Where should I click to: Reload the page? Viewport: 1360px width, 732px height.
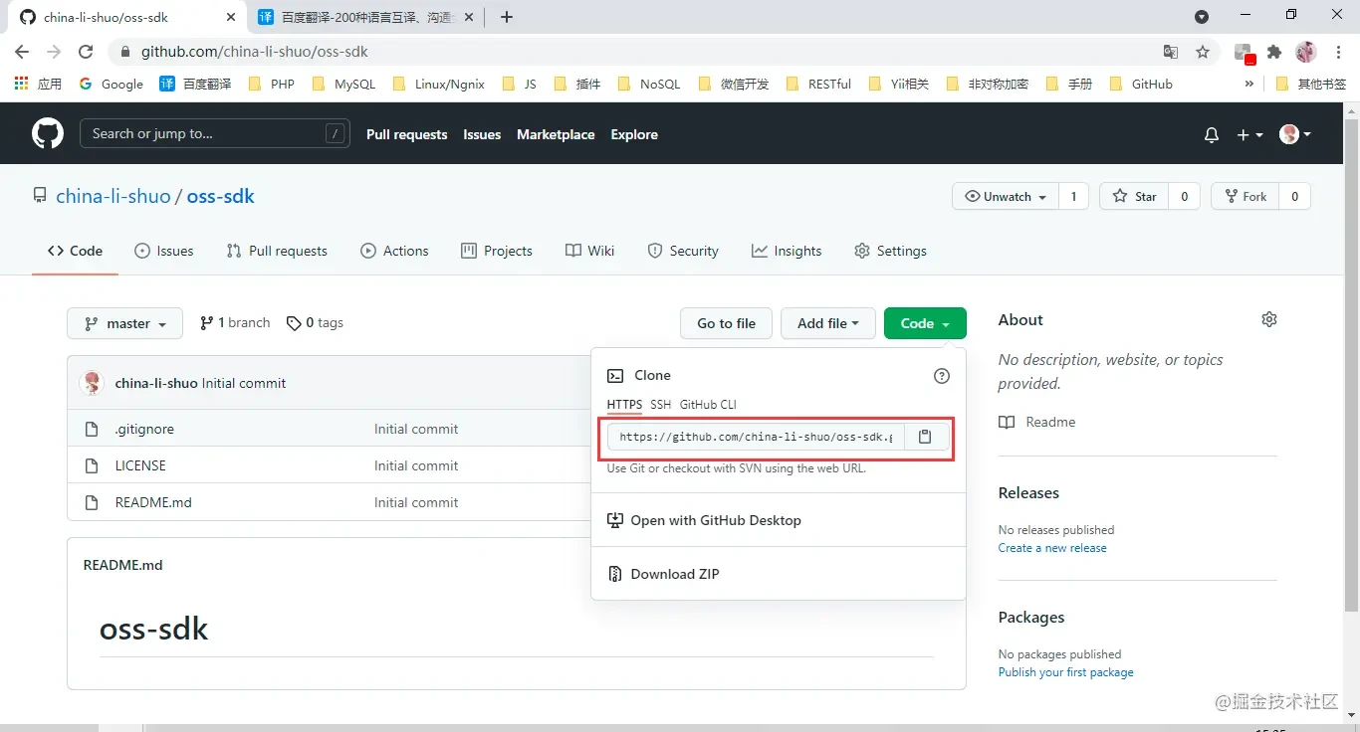[x=86, y=52]
